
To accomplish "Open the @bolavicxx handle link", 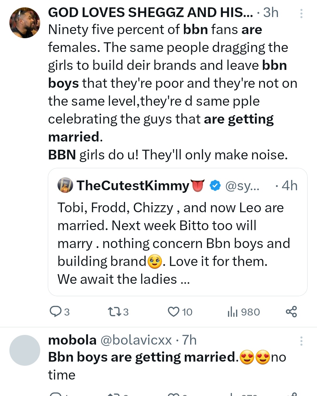I will click(136, 340).
